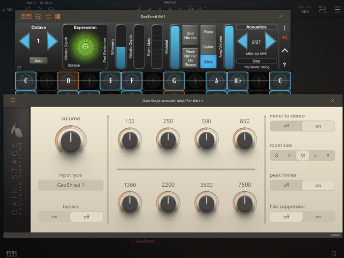Click the 850 Hz EQ knob
Viewport: 344px width, 258px height.
click(245, 139)
